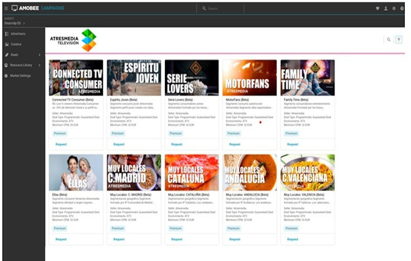Request the Ellas deal
411x261 pixels.
tap(61, 239)
